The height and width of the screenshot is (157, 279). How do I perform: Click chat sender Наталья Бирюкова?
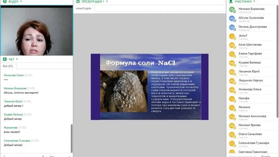click(15, 88)
